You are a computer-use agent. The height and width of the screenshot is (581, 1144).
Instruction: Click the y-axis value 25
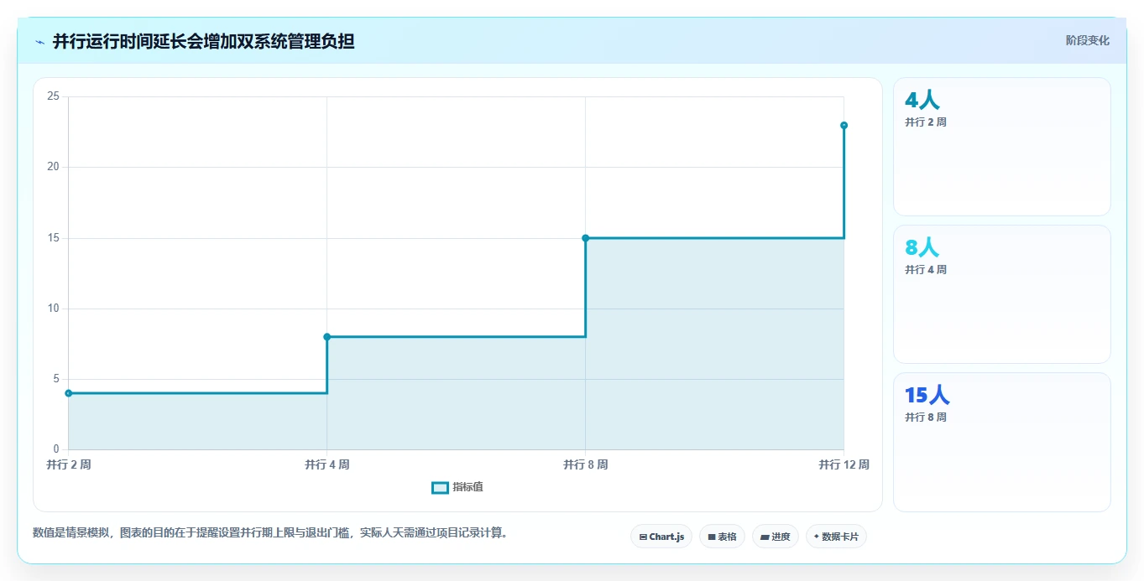[x=53, y=96]
